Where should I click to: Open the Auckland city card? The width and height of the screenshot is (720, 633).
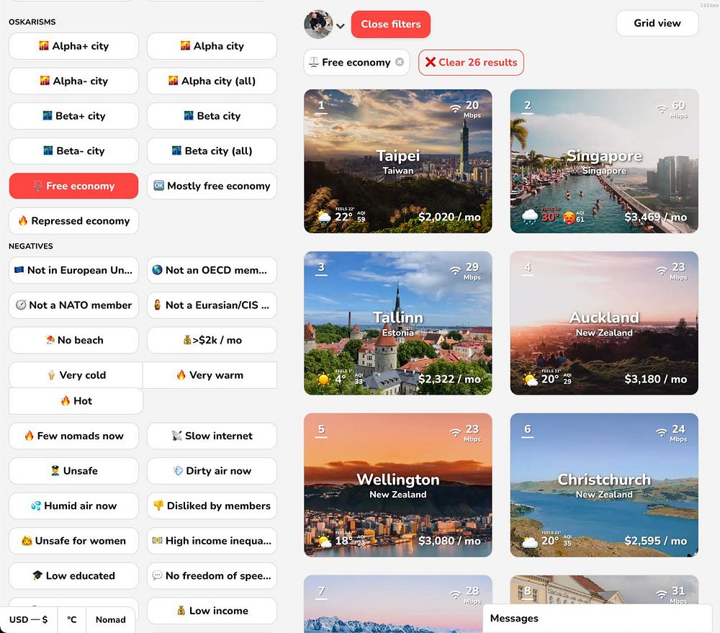pyautogui.click(x=604, y=323)
